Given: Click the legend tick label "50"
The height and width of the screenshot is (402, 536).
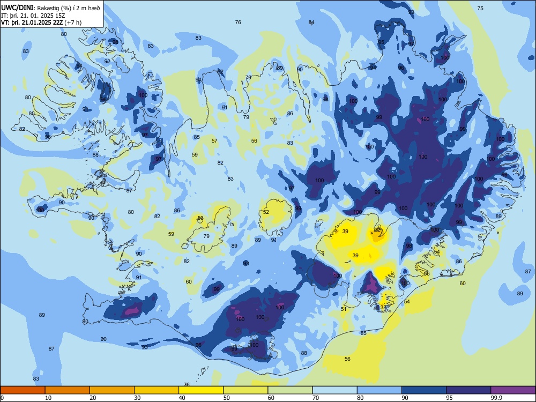Looking at the screenshot, I should click(x=227, y=398).
